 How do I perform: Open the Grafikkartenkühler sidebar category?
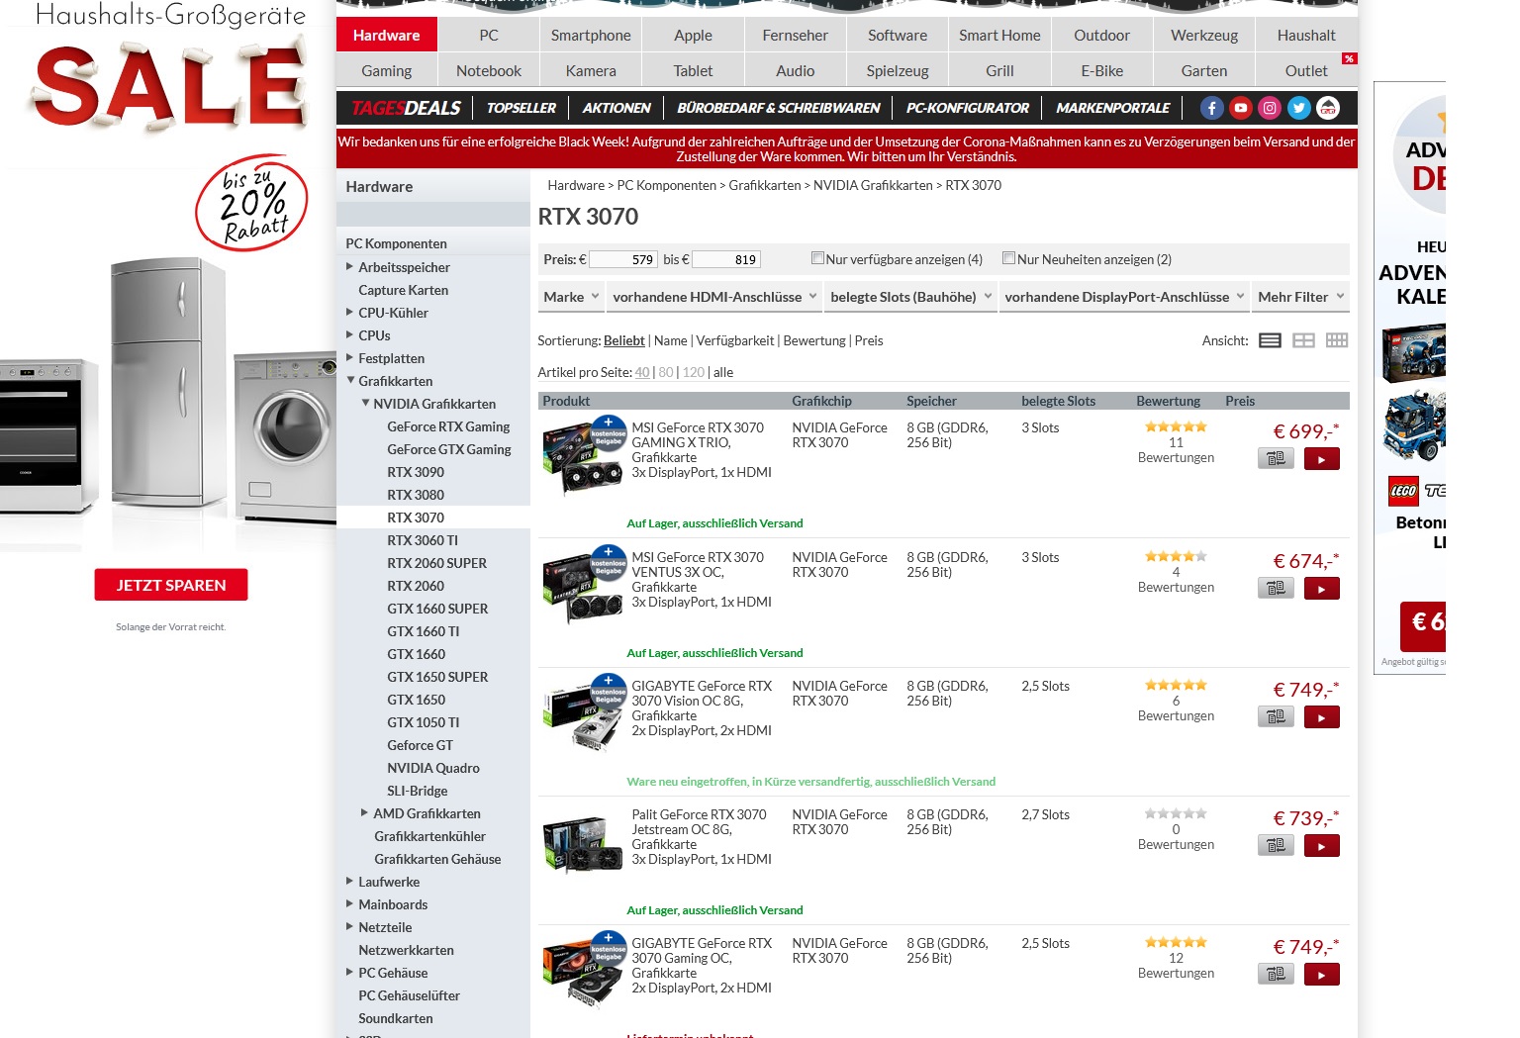[429, 836]
